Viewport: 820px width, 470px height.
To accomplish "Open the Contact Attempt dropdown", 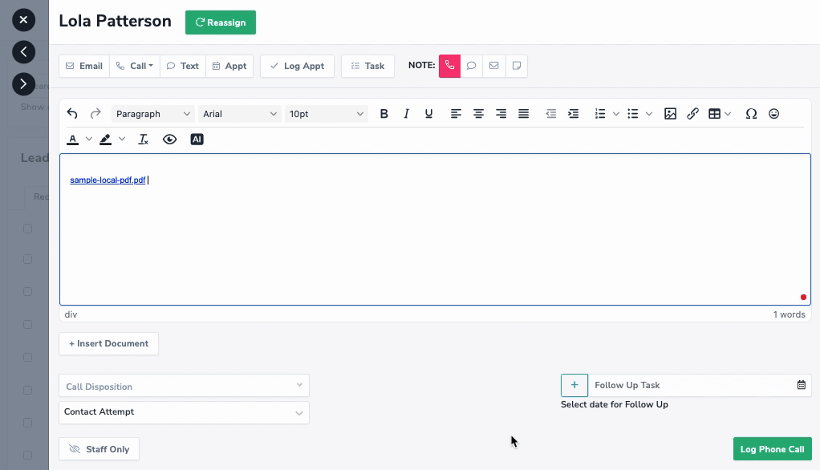I will [184, 412].
